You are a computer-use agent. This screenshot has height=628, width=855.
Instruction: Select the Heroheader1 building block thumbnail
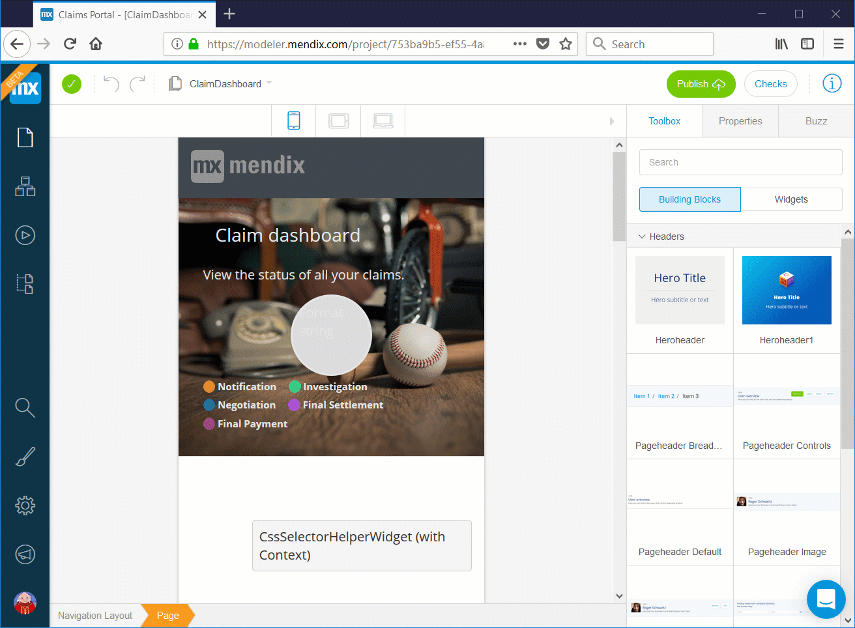(787, 290)
